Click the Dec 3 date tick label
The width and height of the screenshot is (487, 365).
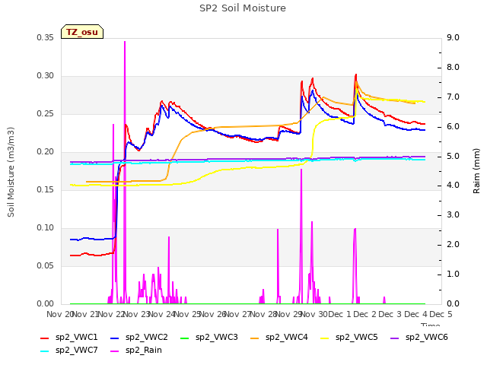point(390,314)
